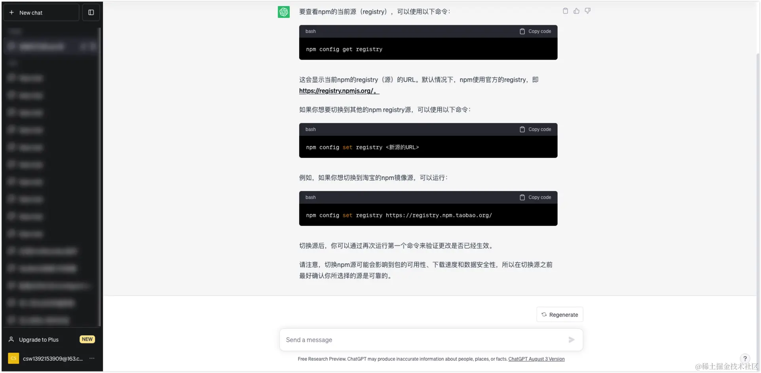Screen dimensions: 761x373
Task: Click the Regenerate button
Action: coord(560,315)
